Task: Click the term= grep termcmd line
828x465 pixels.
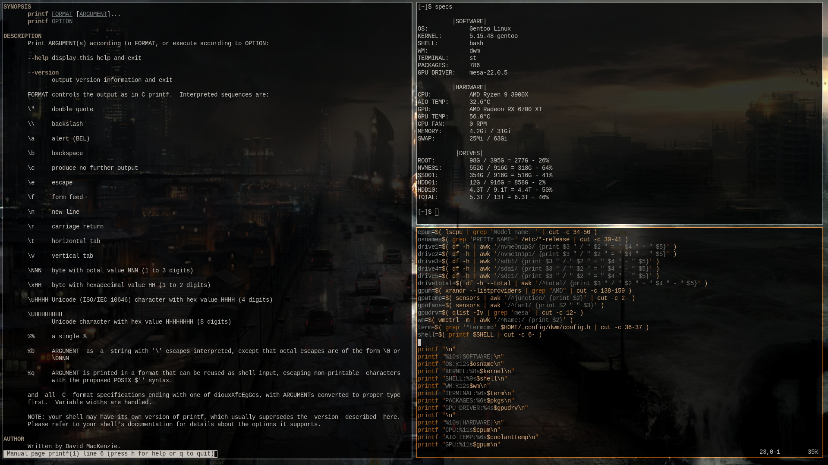Action: click(533, 328)
